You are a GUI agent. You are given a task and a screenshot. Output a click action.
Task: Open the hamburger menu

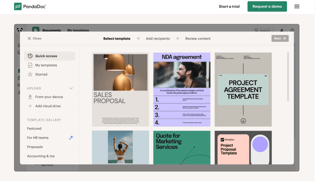point(297,6)
